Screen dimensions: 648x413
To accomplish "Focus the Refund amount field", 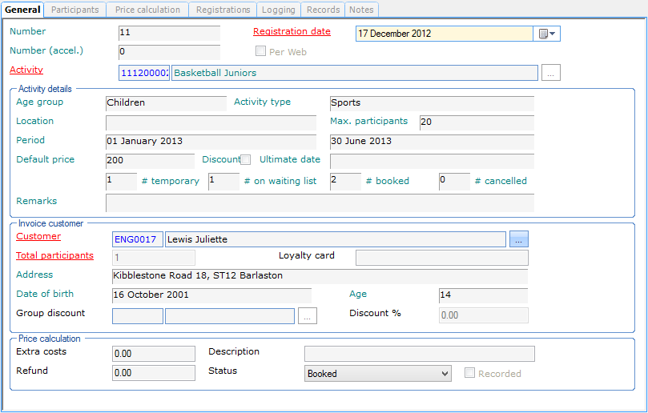I will [x=154, y=373].
